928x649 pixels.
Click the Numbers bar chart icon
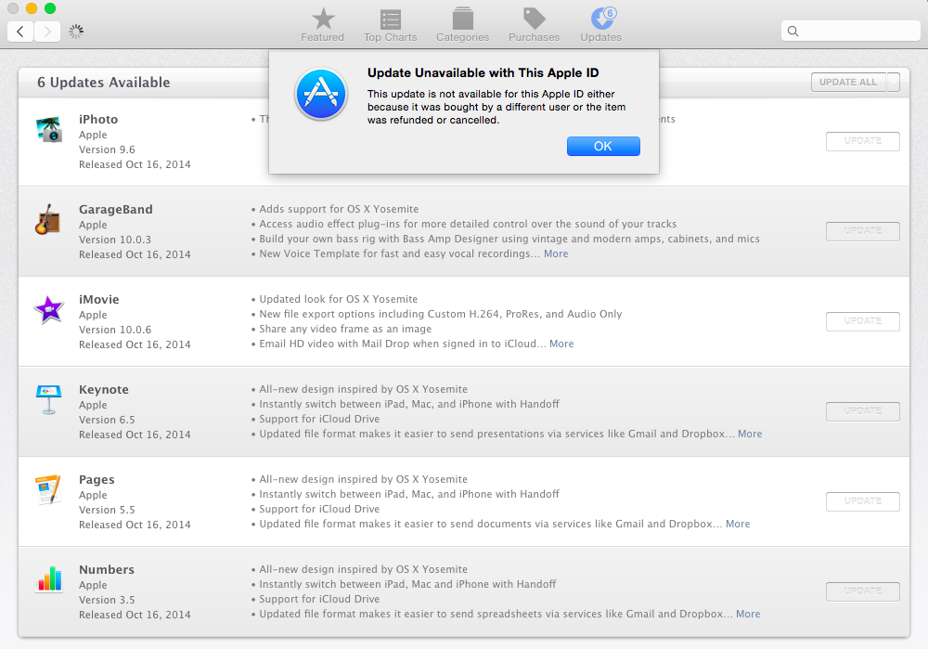[x=49, y=579]
